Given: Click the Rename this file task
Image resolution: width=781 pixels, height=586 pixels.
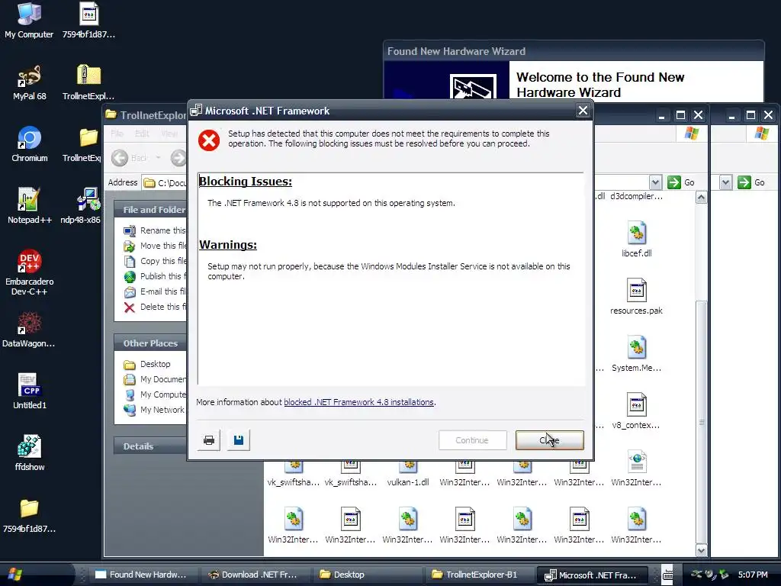Looking at the screenshot, I should pos(154,230).
